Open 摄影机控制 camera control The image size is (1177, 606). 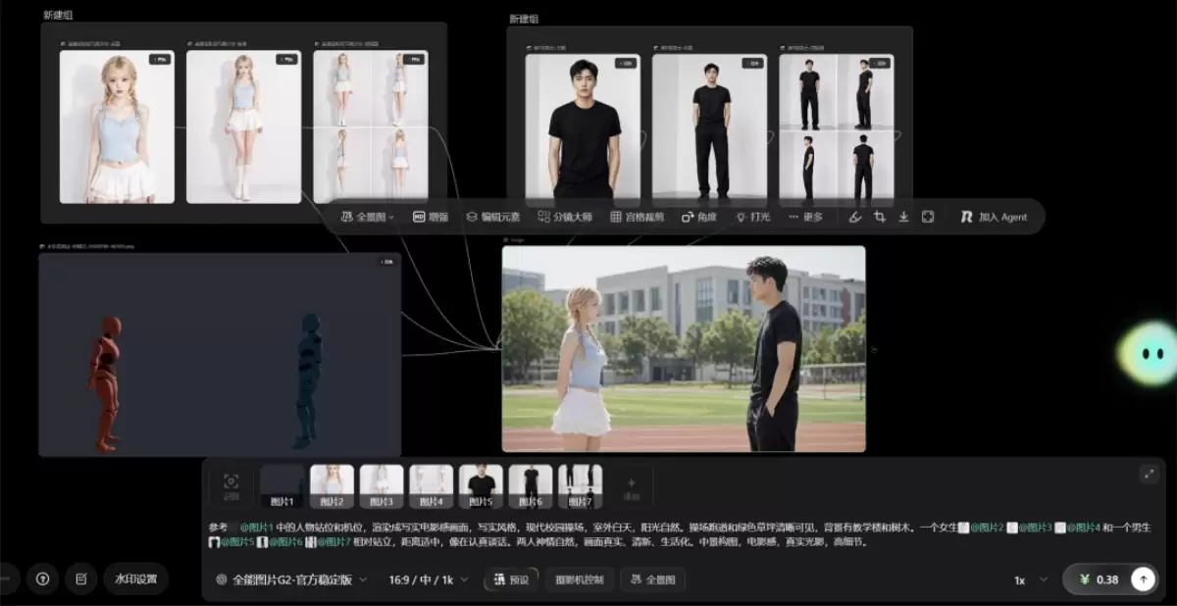581,580
